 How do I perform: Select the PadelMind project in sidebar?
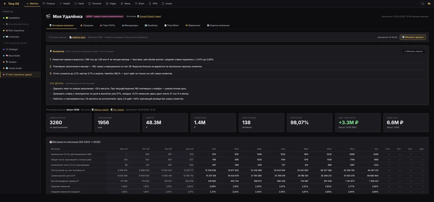click(20, 18)
